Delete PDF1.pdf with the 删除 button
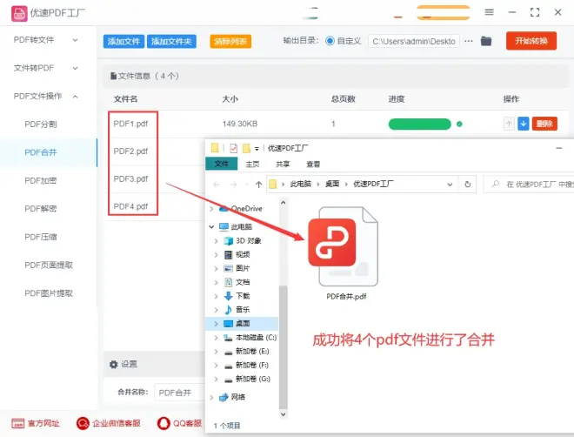The width and height of the screenshot is (574, 437). click(x=544, y=124)
